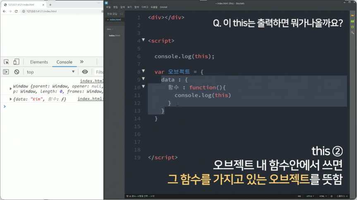The width and height of the screenshot is (357, 200).
Task: Open 도움말 menu in Brackets
Action: tap(154, 7)
